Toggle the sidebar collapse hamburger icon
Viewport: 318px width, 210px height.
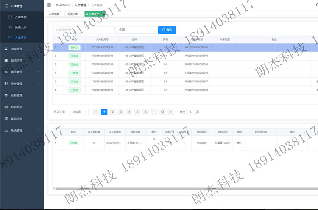pos(50,5)
